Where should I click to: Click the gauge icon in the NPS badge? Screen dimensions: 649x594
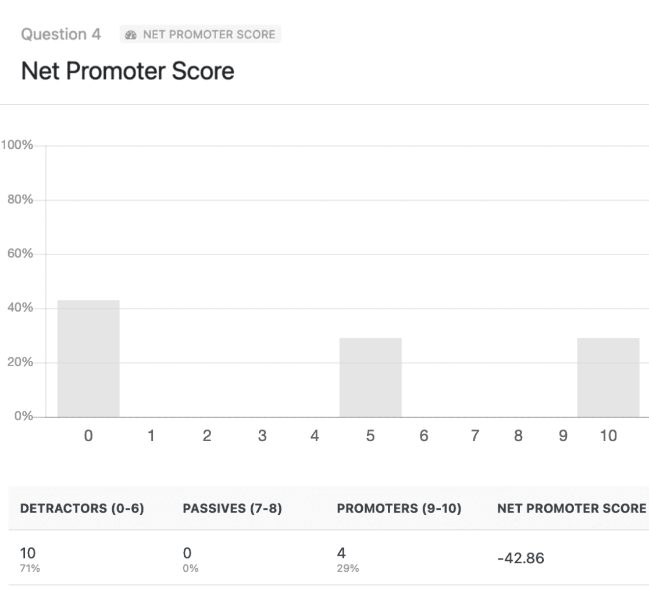click(131, 35)
